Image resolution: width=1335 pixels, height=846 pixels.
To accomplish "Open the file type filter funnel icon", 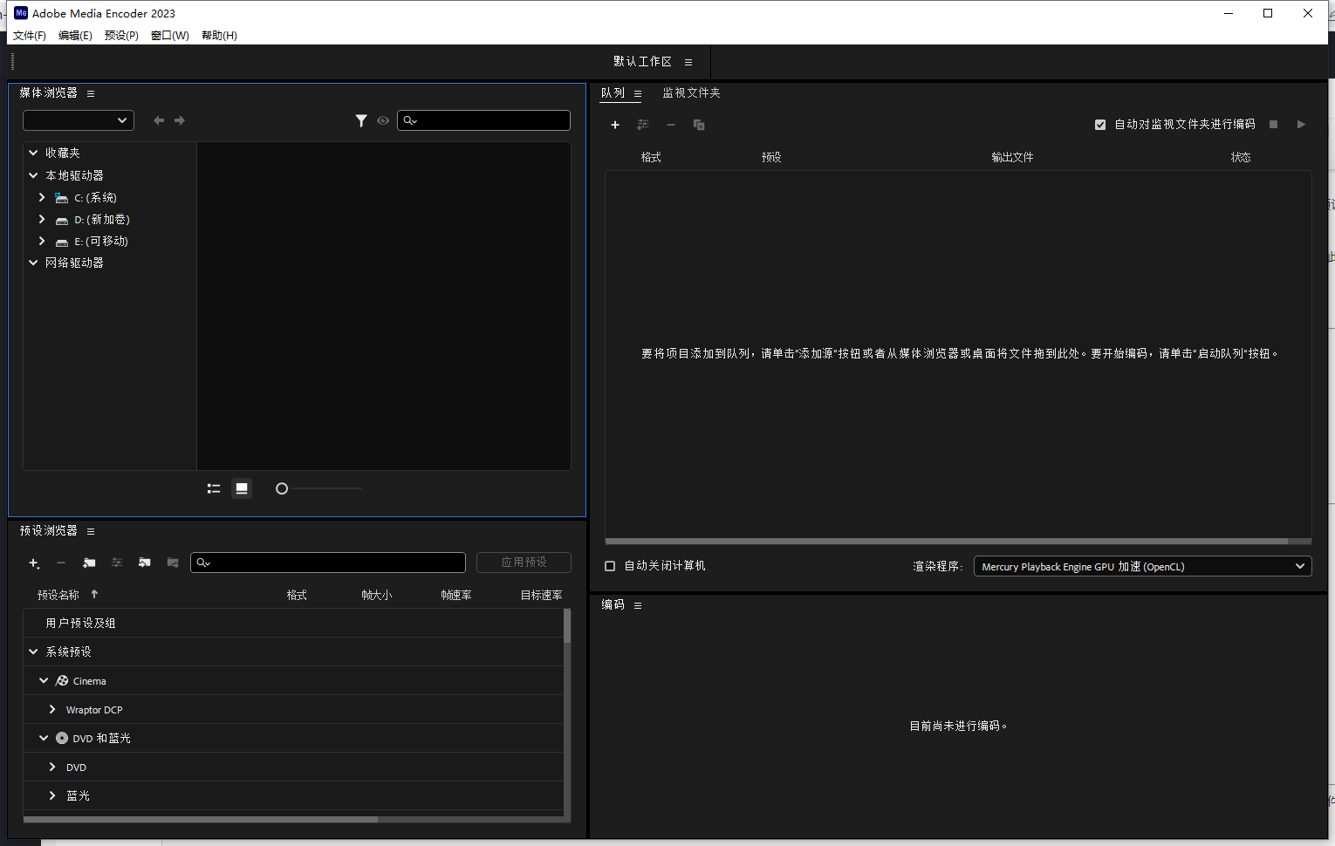I will [361, 120].
